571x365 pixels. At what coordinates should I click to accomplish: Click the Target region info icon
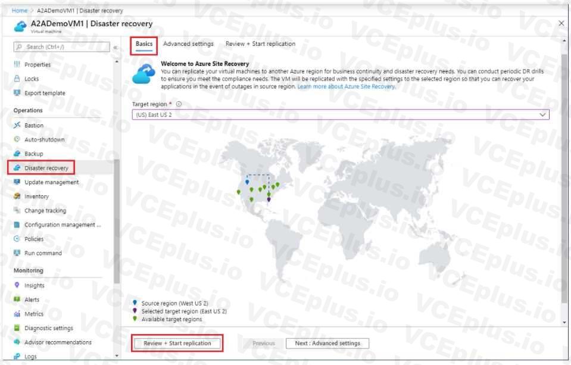pos(179,104)
